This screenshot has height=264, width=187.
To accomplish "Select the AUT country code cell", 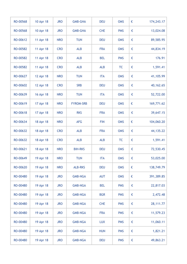I will (x=102, y=176).
